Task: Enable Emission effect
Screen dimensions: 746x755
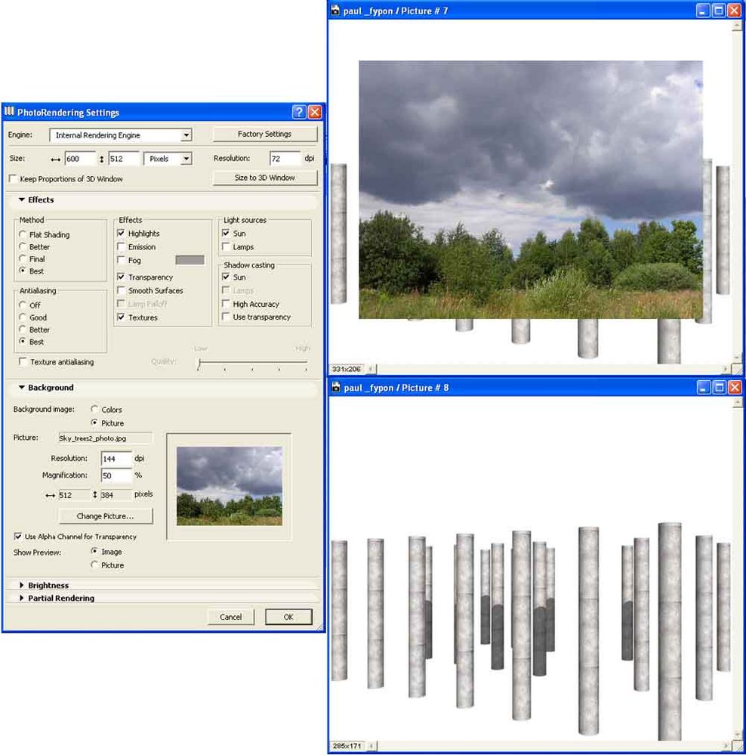Action: [x=122, y=246]
